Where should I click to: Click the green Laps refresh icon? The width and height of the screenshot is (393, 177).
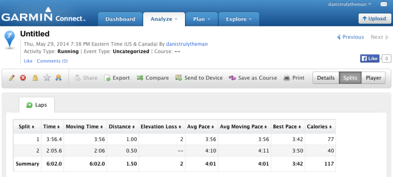click(x=29, y=105)
